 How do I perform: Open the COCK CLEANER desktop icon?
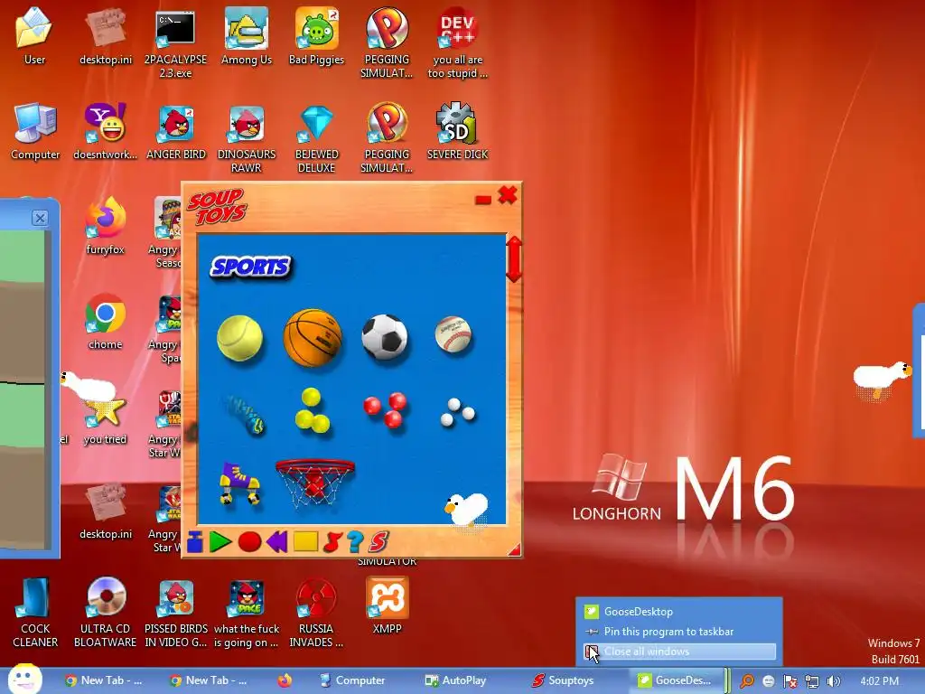35,613
